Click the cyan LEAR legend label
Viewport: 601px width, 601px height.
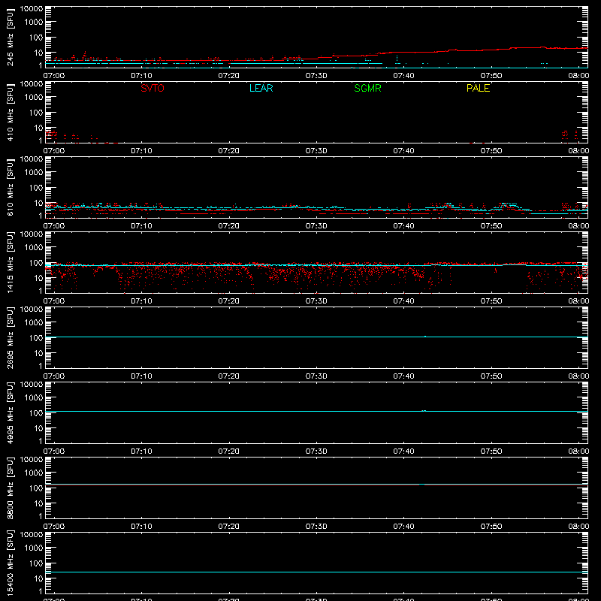pos(261,88)
